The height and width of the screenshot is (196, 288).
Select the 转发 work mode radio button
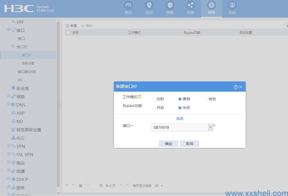tap(206, 99)
